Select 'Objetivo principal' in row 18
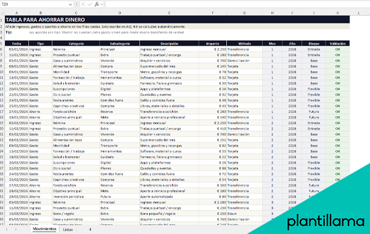 76,117
